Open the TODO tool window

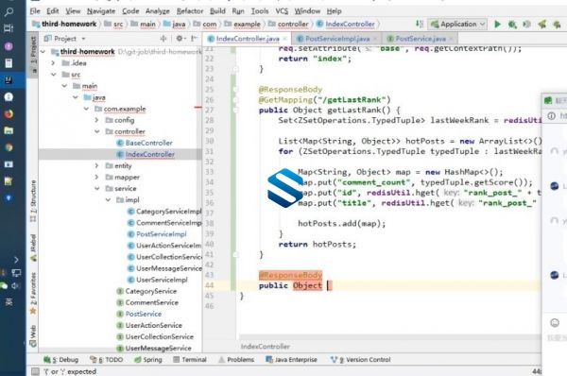[107, 360]
